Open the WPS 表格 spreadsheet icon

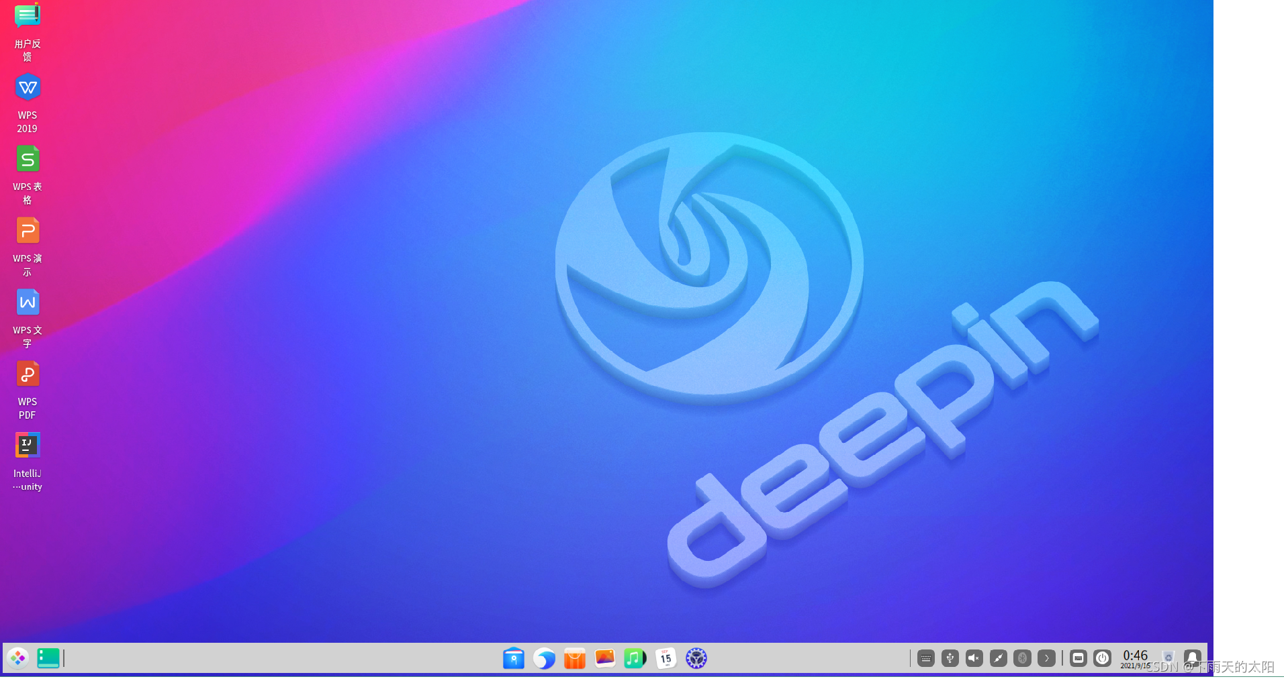click(28, 159)
